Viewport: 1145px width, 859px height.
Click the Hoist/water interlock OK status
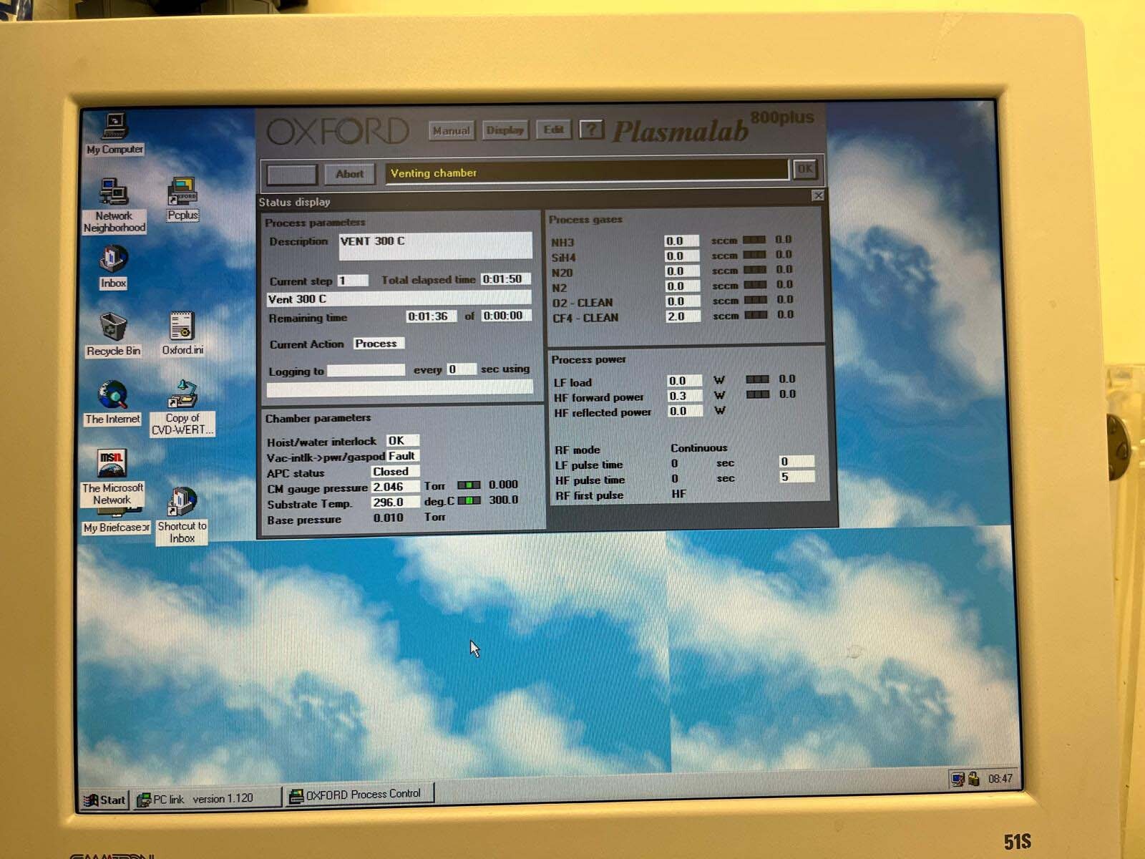(402, 441)
